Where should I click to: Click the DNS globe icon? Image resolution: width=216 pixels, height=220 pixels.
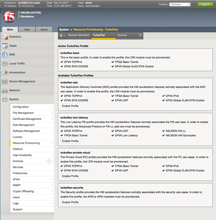(4, 55)
